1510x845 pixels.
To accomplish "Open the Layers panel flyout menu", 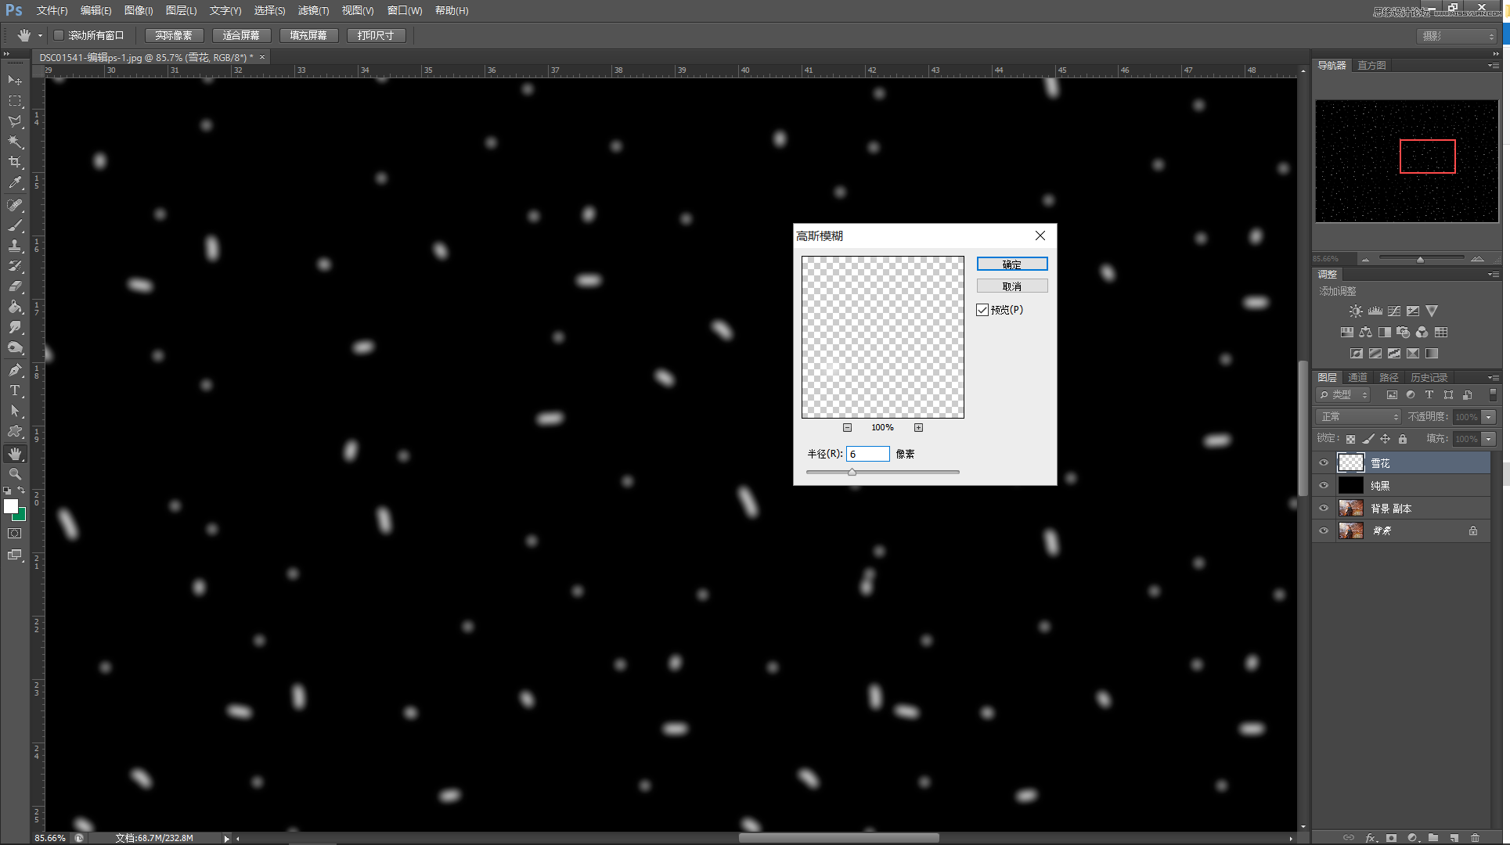I will coord(1493,378).
